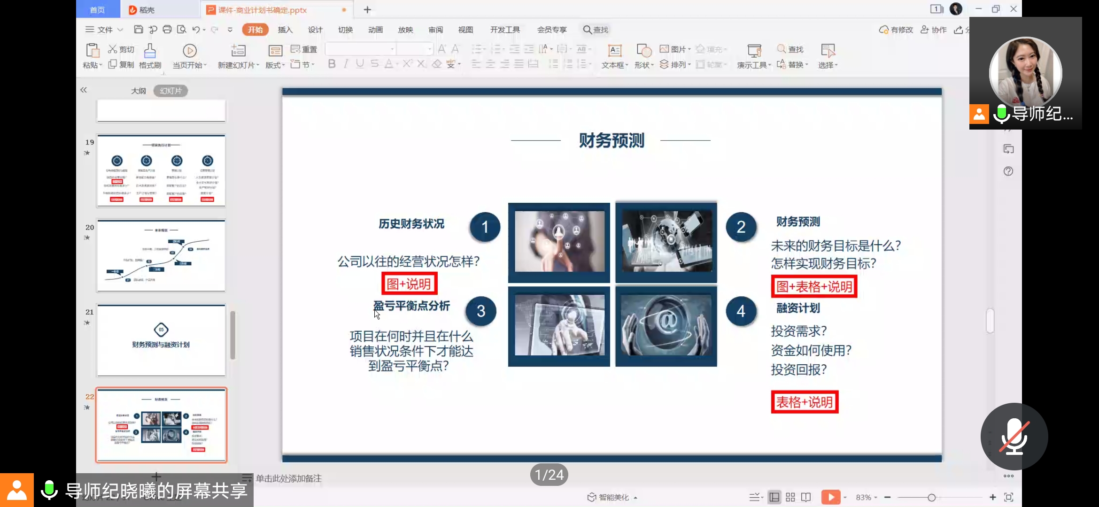The width and height of the screenshot is (1099, 507).
Task: Open the File (文件) menu dropdown arrow
Action: tap(120, 30)
